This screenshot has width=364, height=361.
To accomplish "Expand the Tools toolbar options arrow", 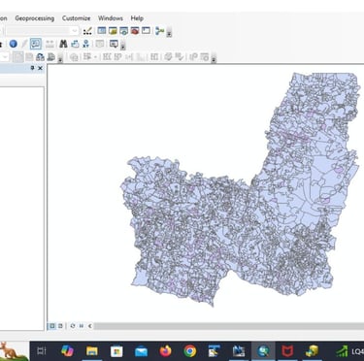I will point(122,46).
